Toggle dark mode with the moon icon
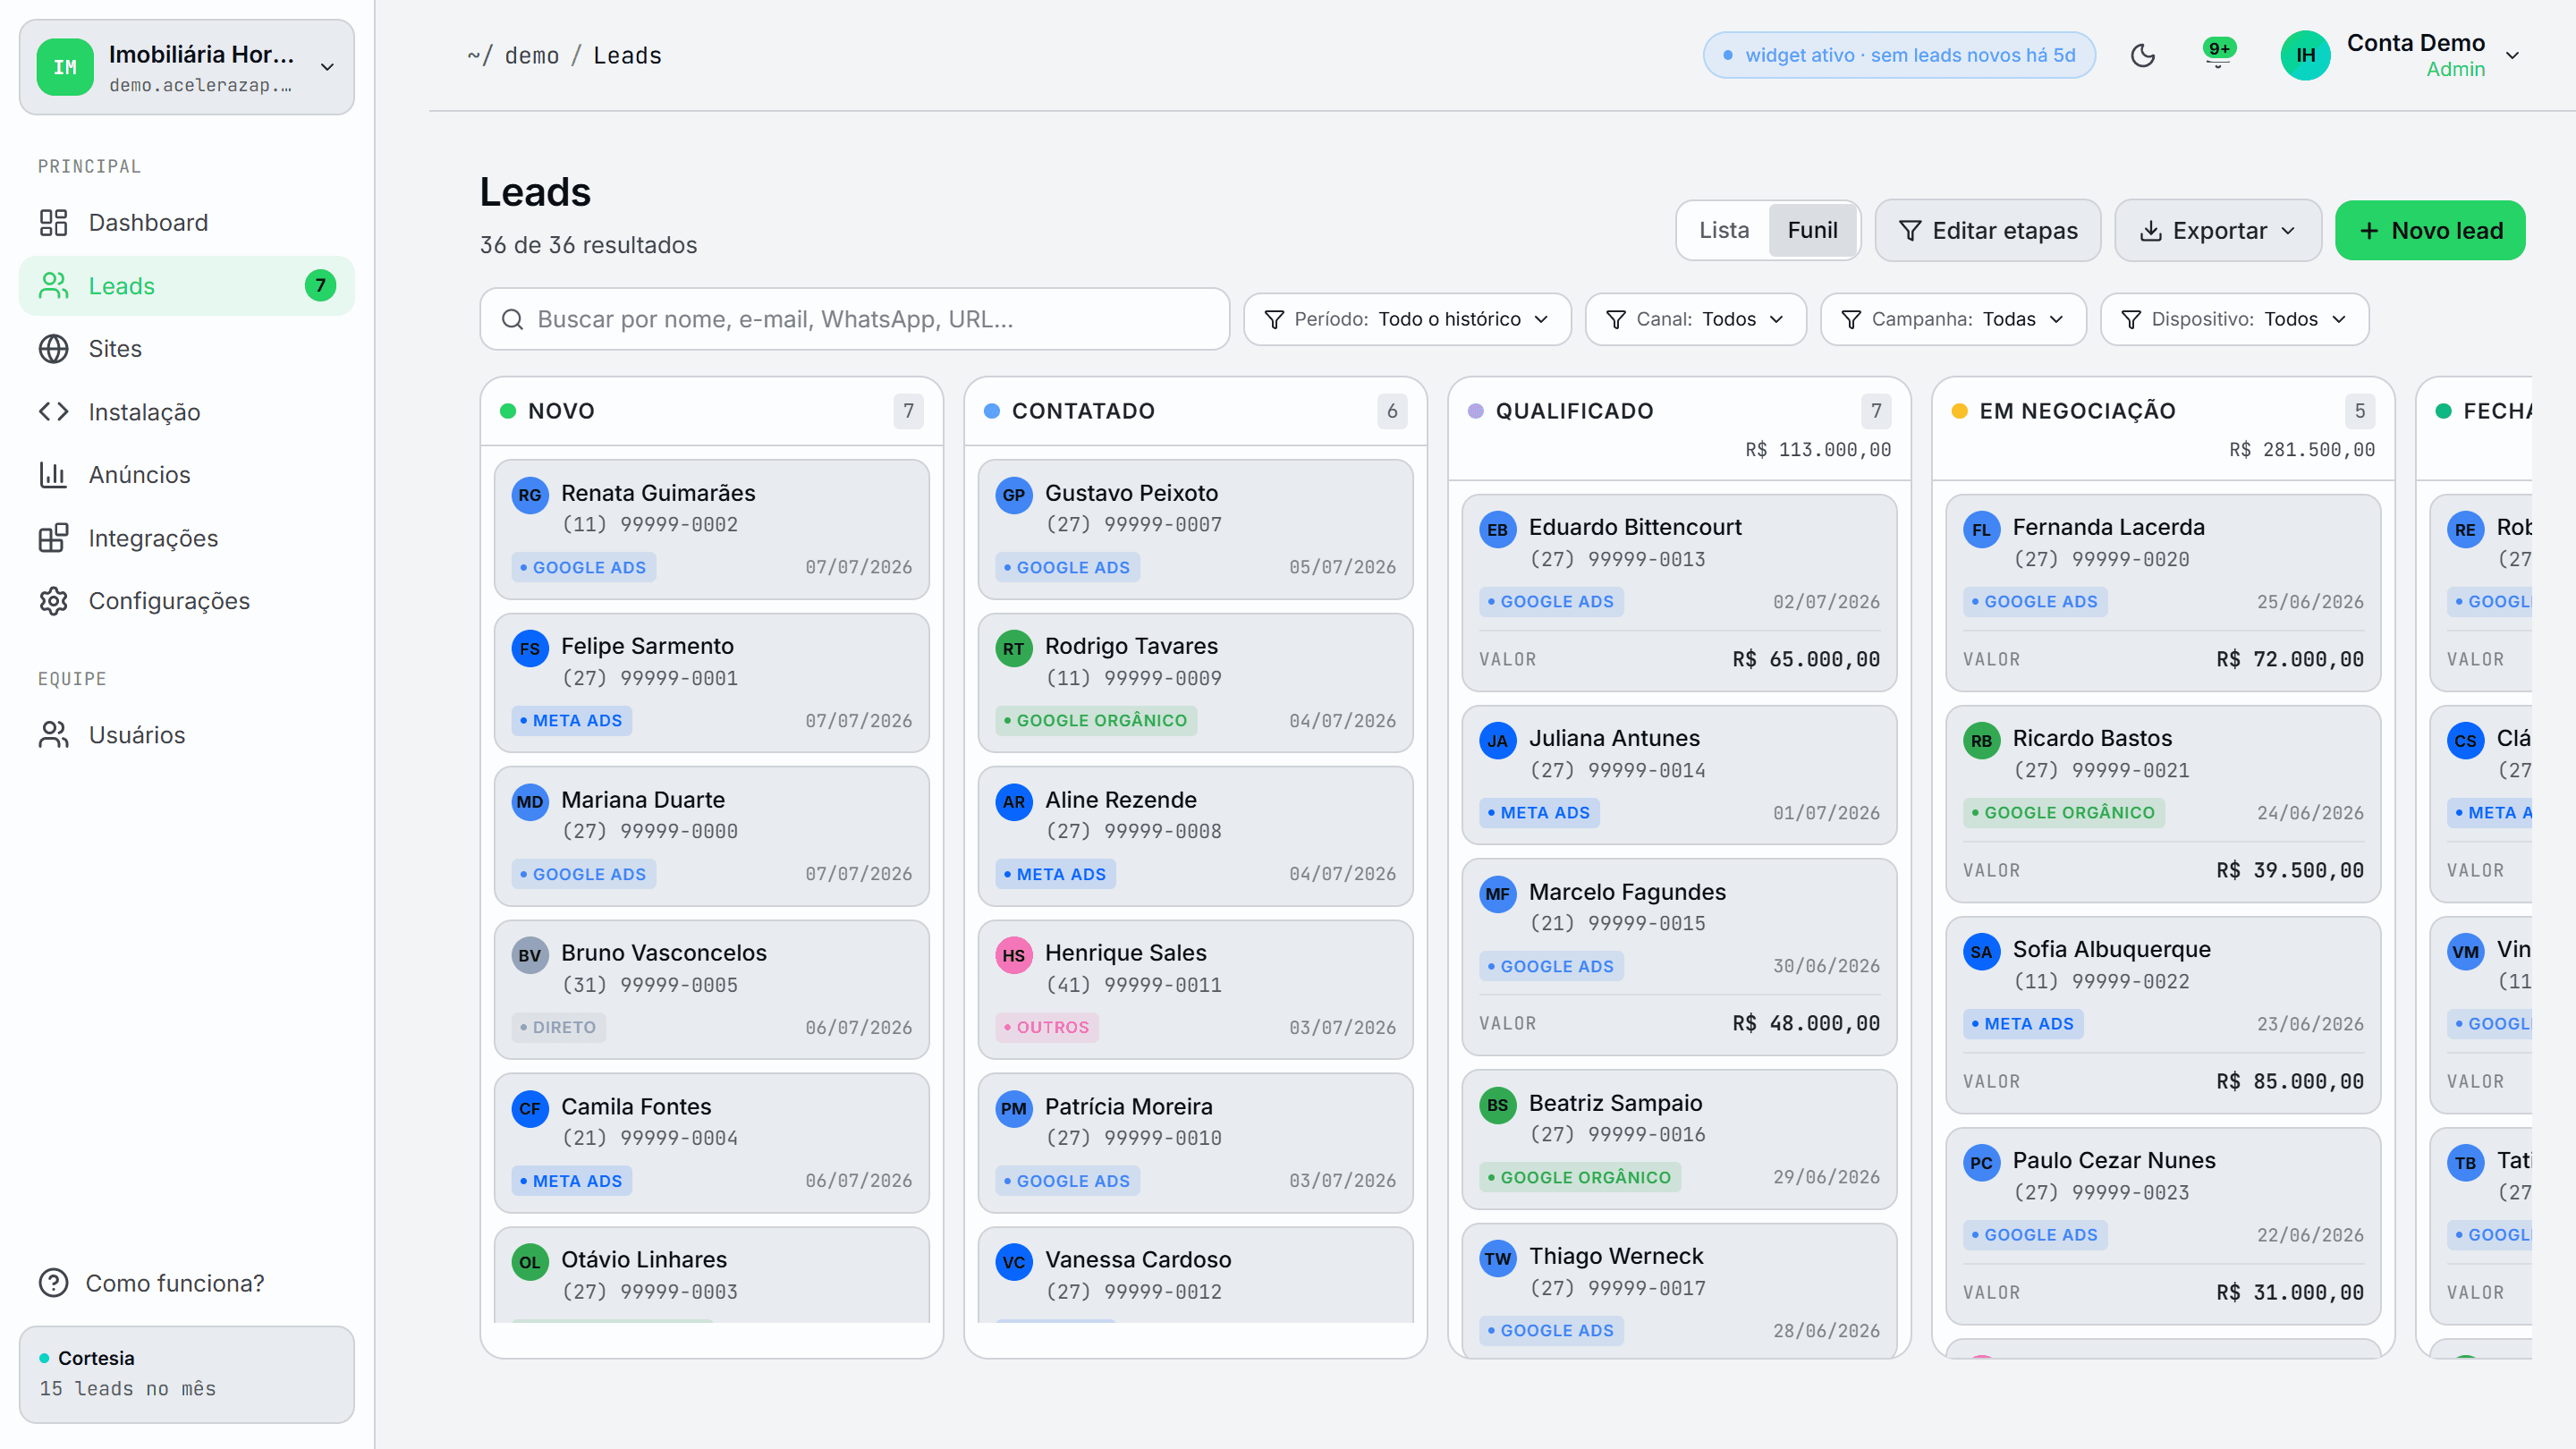This screenshot has height=1449, width=2576. (2142, 55)
